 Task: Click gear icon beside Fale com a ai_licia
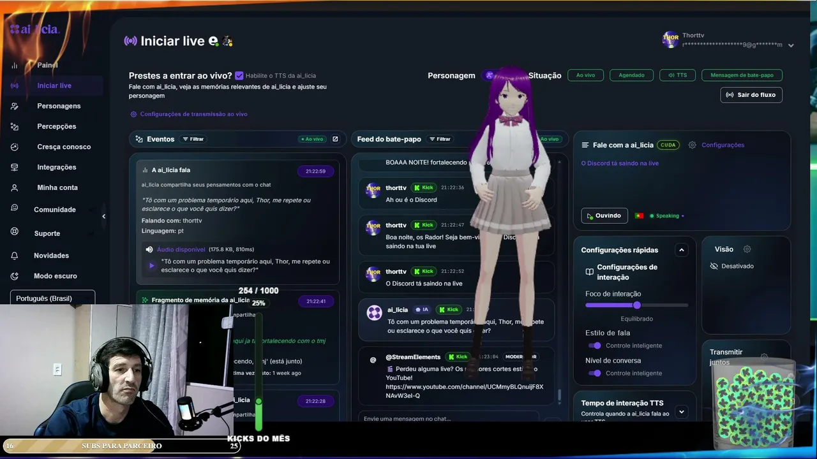[692, 145]
